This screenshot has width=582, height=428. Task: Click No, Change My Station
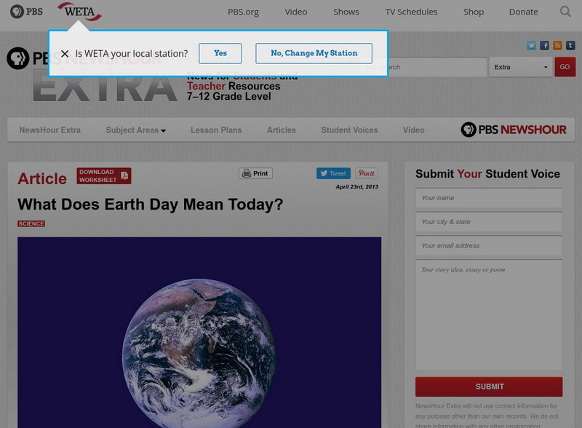click(314, 52)
